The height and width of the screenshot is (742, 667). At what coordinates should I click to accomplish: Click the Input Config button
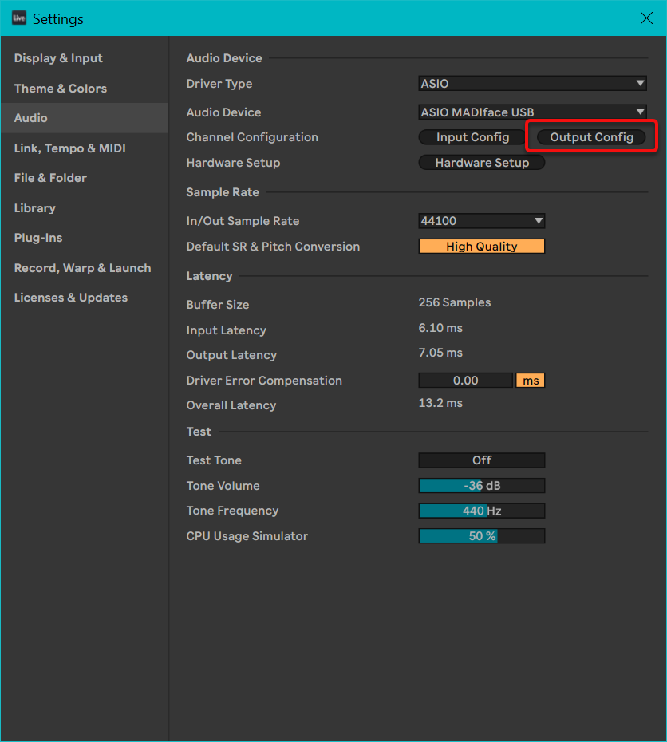472,137
